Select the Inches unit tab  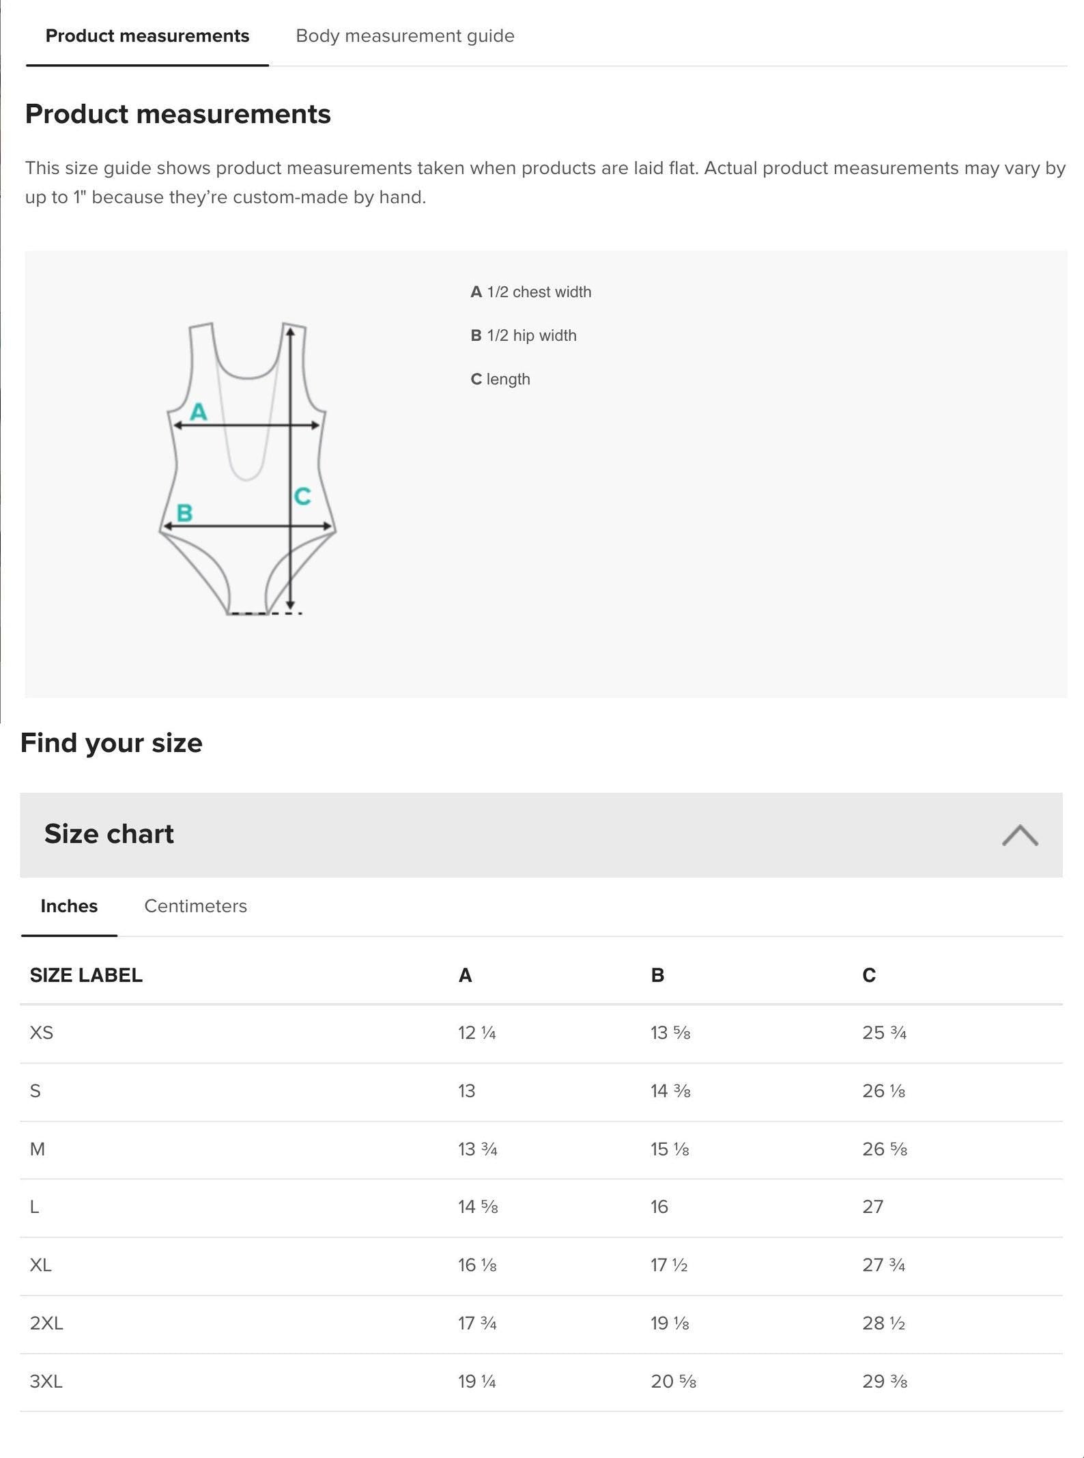[x=69, y=906]
